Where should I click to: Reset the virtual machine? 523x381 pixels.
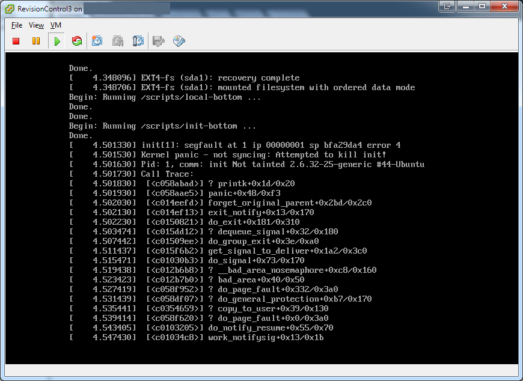(76, 41)
